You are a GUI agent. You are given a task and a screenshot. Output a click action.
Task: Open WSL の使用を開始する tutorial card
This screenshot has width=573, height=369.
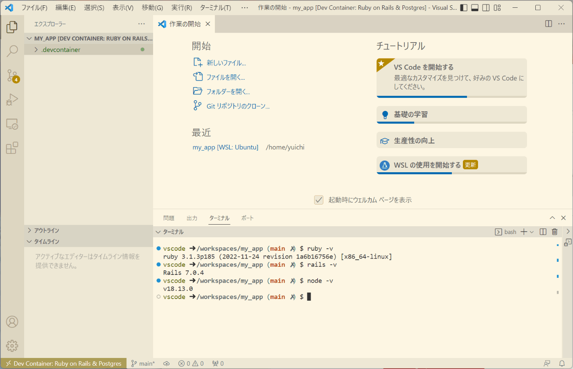(451, 165)
